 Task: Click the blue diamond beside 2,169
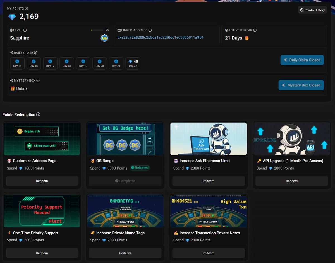12,17
